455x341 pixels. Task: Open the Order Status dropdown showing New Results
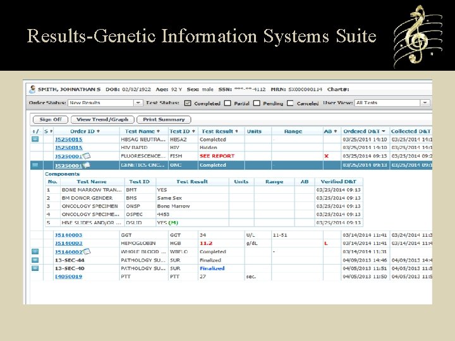106,103
